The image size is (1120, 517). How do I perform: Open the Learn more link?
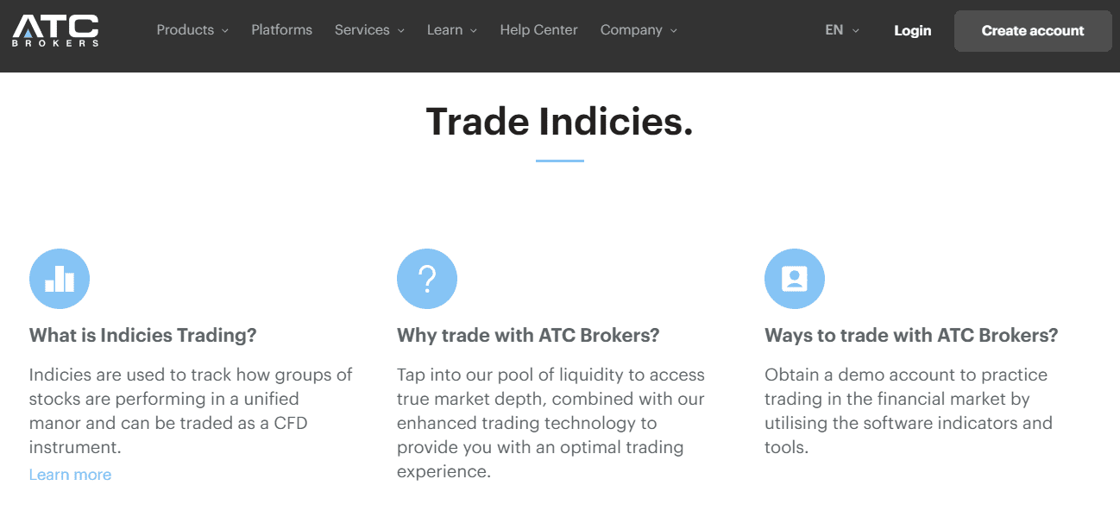[x=70, y=474]
